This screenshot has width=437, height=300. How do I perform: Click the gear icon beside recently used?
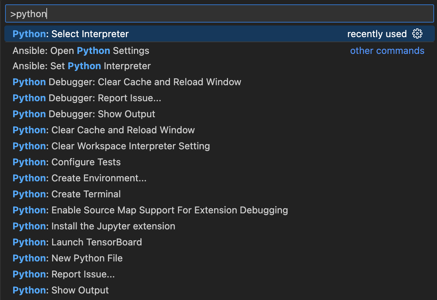pos(417,33)
